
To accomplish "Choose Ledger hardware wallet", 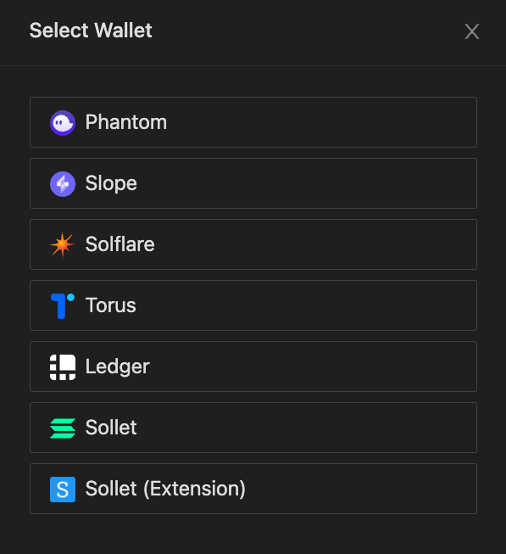I will tap(253, 367).
